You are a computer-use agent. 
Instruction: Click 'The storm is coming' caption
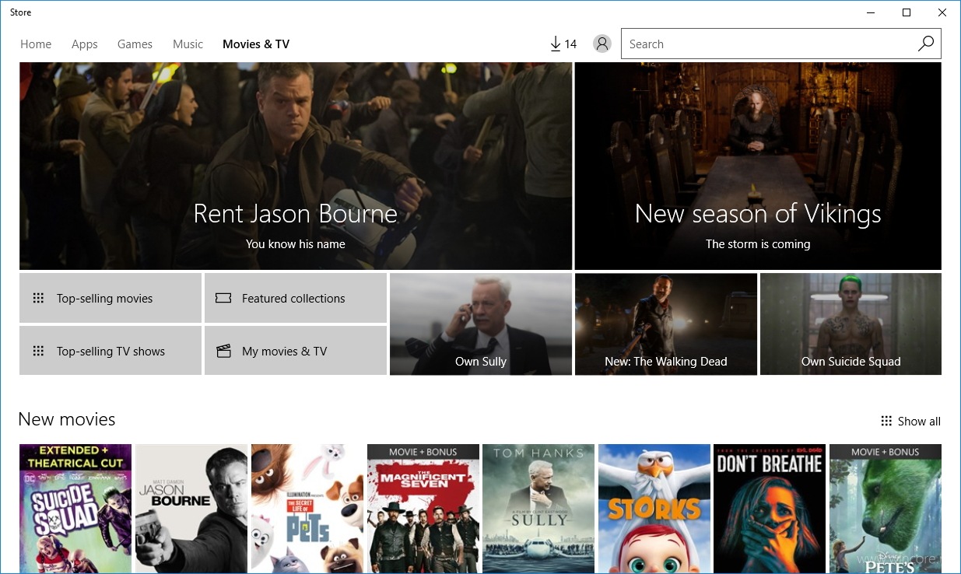tap(758, 244)
